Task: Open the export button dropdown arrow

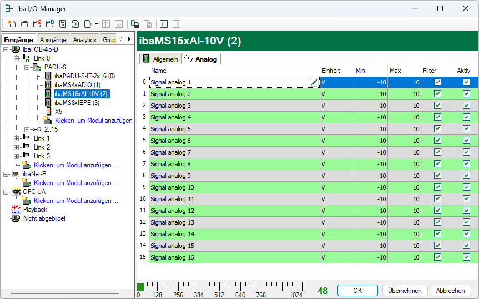Action: point(97,24)
